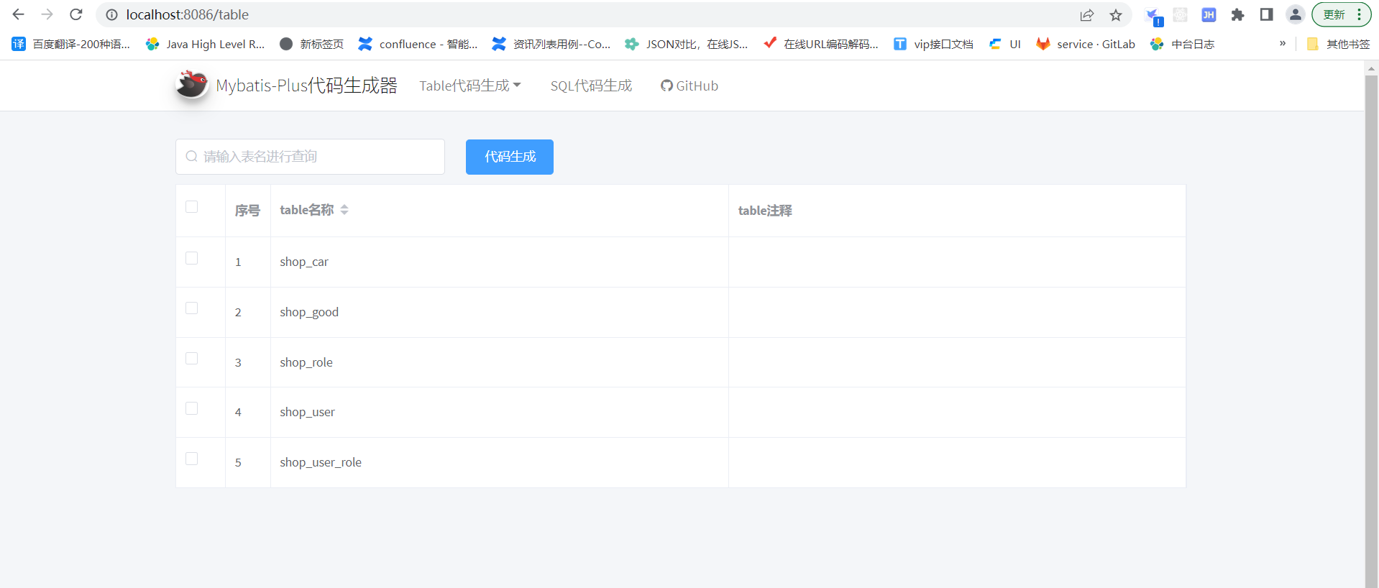Open the Extensions puzzle-piece menu
This screenshot has height=588, width=1379.
pyautogui.click(x=1237, y=14)
